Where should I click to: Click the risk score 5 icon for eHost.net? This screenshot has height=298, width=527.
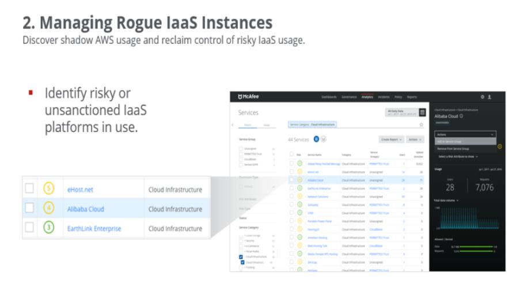pos(49,188)
